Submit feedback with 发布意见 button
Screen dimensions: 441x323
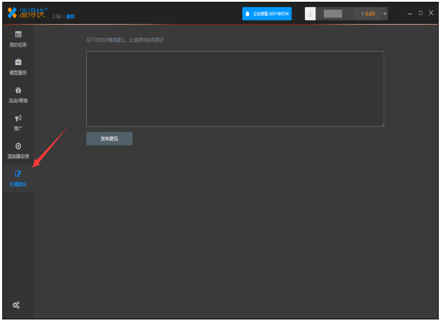point(109,139)
